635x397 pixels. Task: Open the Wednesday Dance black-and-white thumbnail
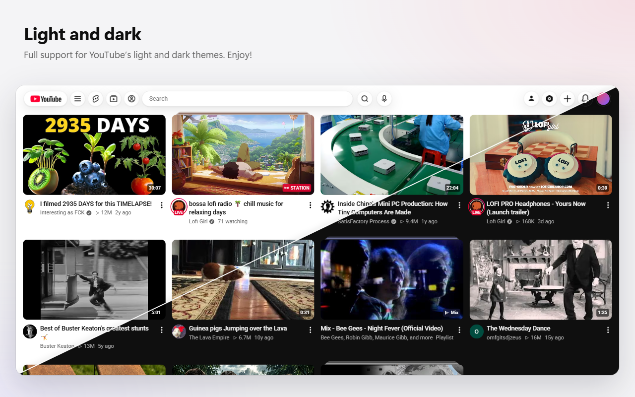[541, 279]
